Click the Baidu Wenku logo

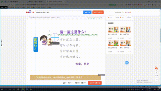(30, 12)
